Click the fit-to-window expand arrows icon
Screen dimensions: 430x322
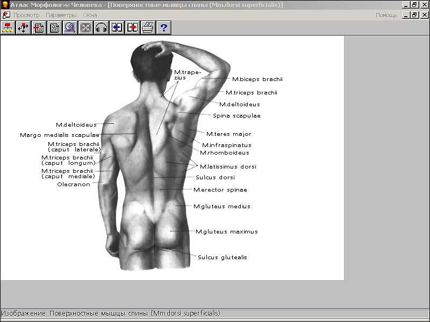click(x=85, y=27)
